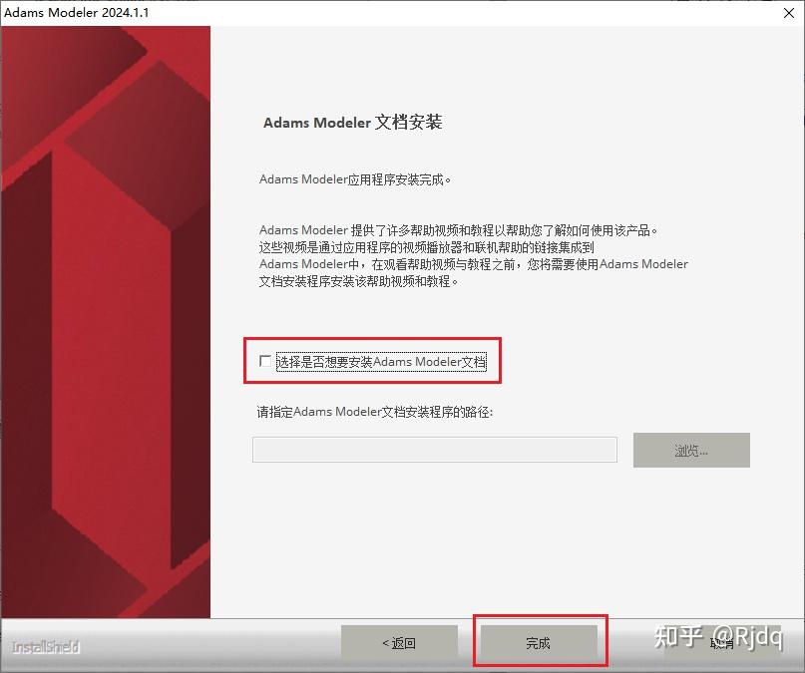Browse for the documentation installer path

pos(690,450)
